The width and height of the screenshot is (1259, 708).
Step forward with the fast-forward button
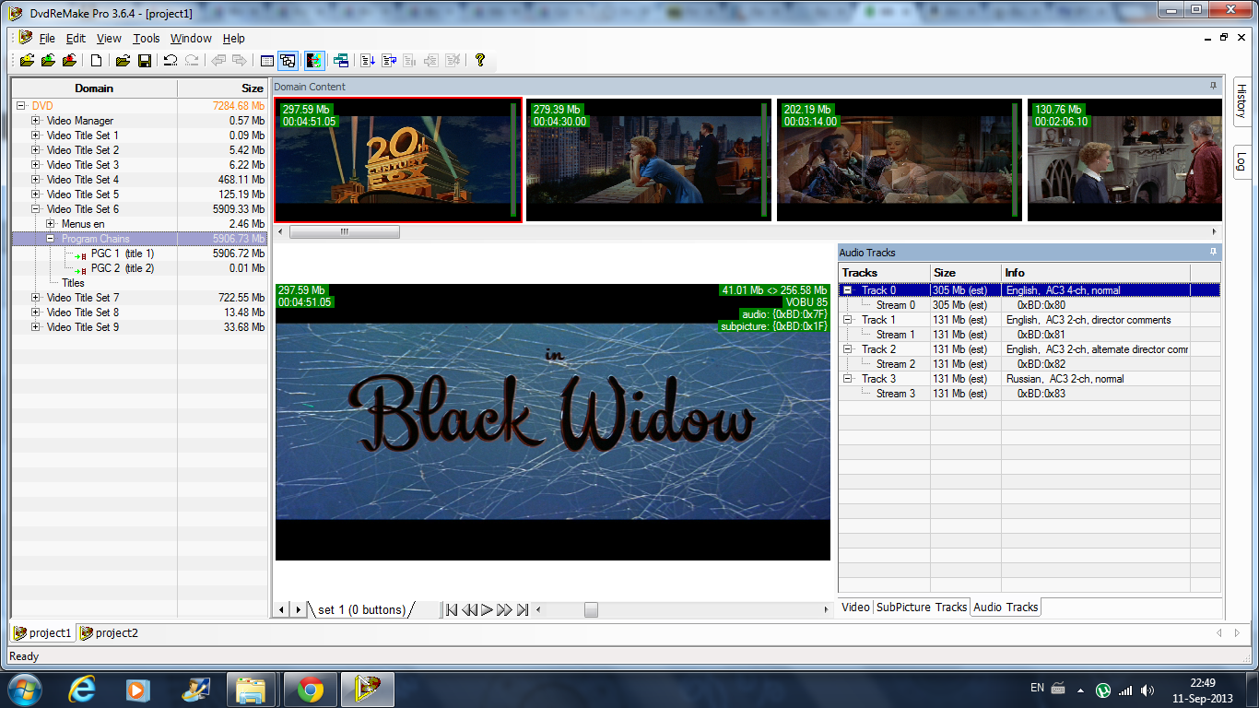504,609
